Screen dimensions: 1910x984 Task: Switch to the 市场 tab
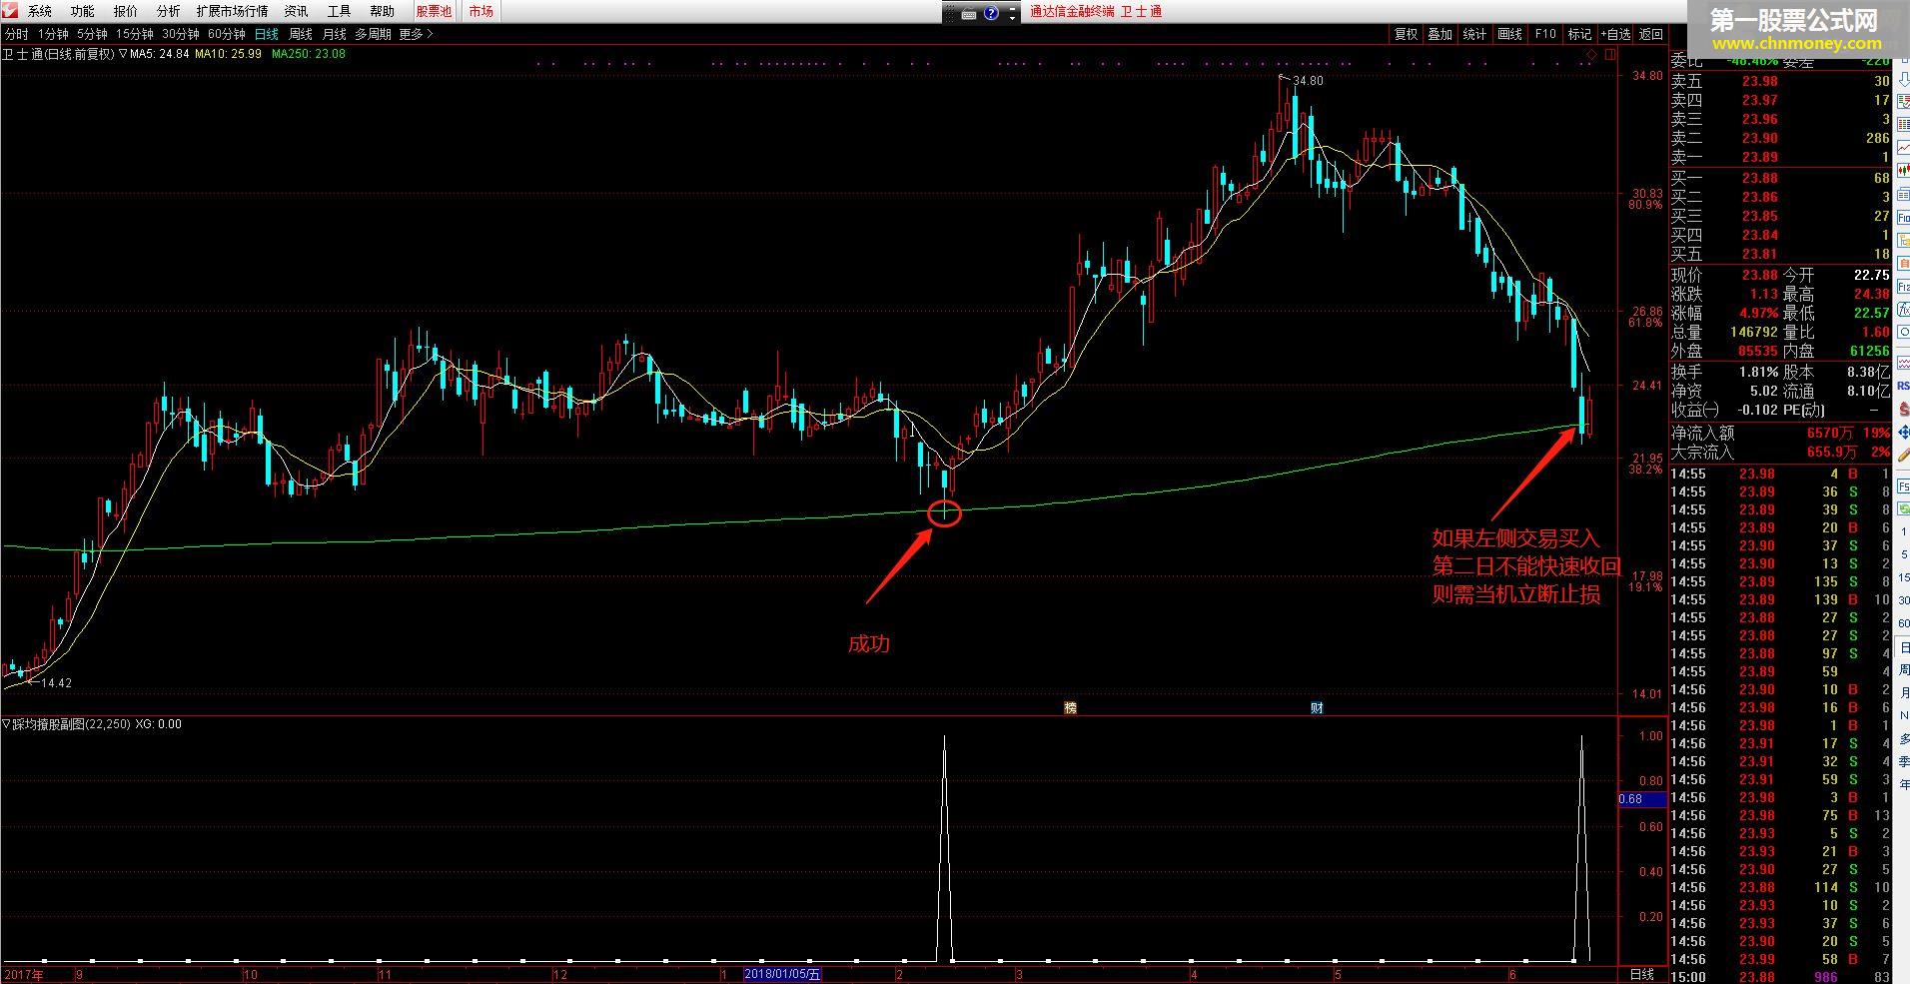480,11
